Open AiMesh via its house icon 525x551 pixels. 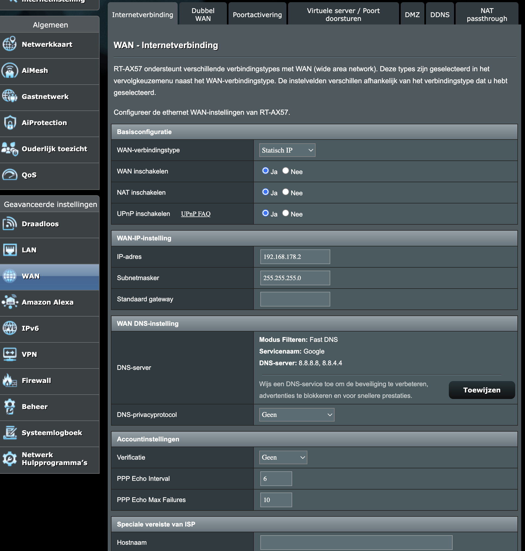coord(10,70)
